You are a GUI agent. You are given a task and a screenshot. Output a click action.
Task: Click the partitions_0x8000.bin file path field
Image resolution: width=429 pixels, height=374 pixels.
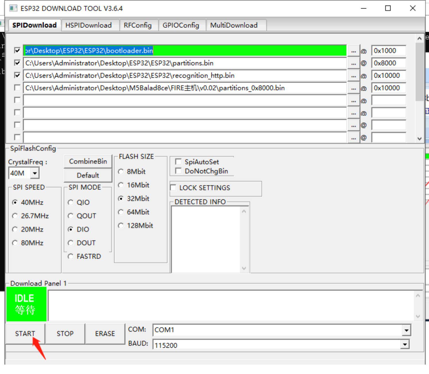(x=185, y=88)
